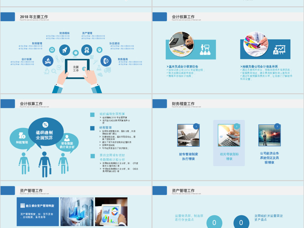Open the laptop keyboard photo

click(188, 135)
